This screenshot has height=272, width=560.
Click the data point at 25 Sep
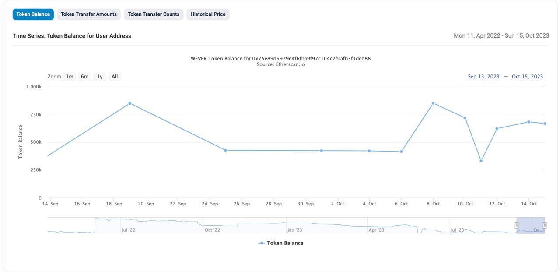(226, 150)
